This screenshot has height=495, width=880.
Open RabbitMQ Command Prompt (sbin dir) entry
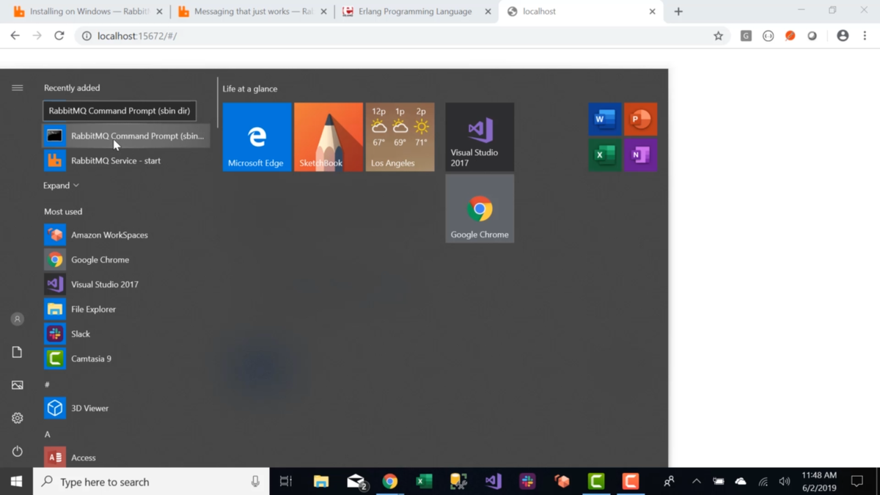click(126, 136)
